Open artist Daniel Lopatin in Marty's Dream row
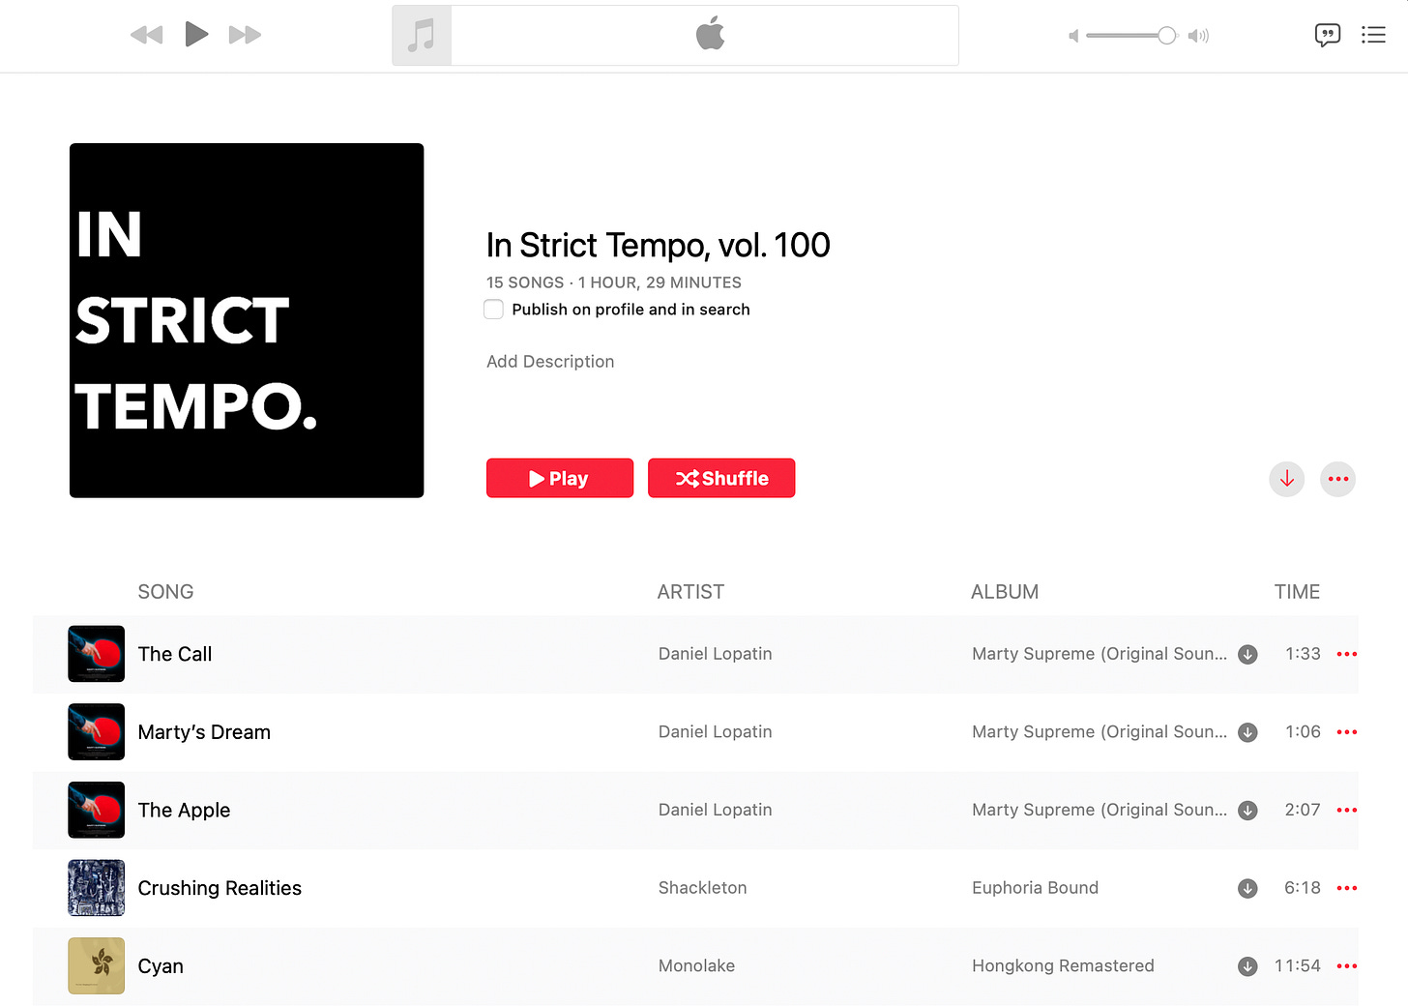Screen dimensions: 1408x1007 716,732
